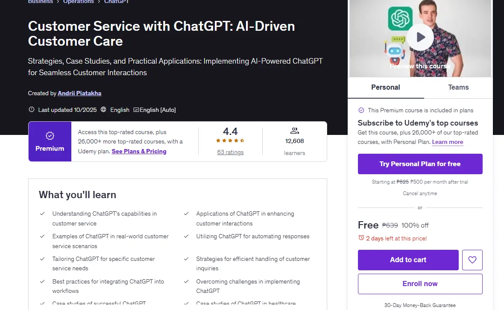This screenshot has width=504, height=310.
Task: Click the ChatGPT logo in preview thumbnail
Action: point(400,18)
